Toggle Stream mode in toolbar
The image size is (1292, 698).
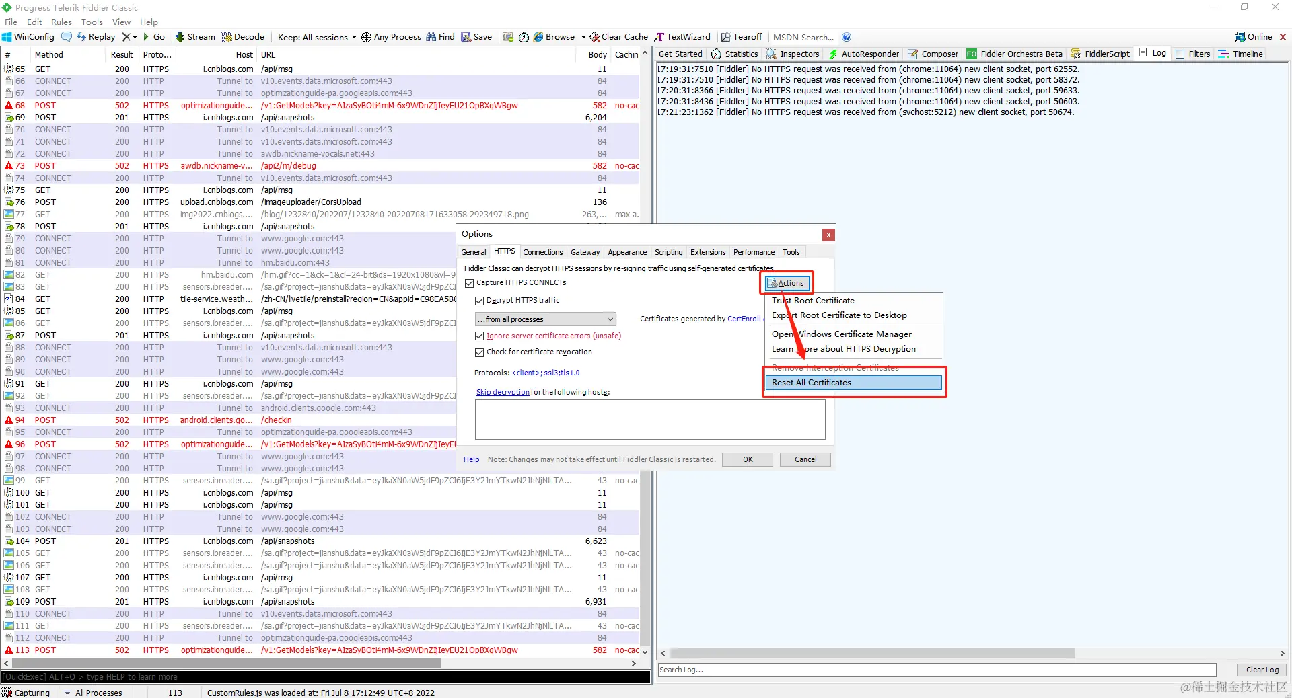[195, 37]
